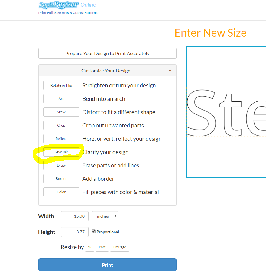Click the Rotate or Flip button
266x274 pixels.
pos(61,85)
